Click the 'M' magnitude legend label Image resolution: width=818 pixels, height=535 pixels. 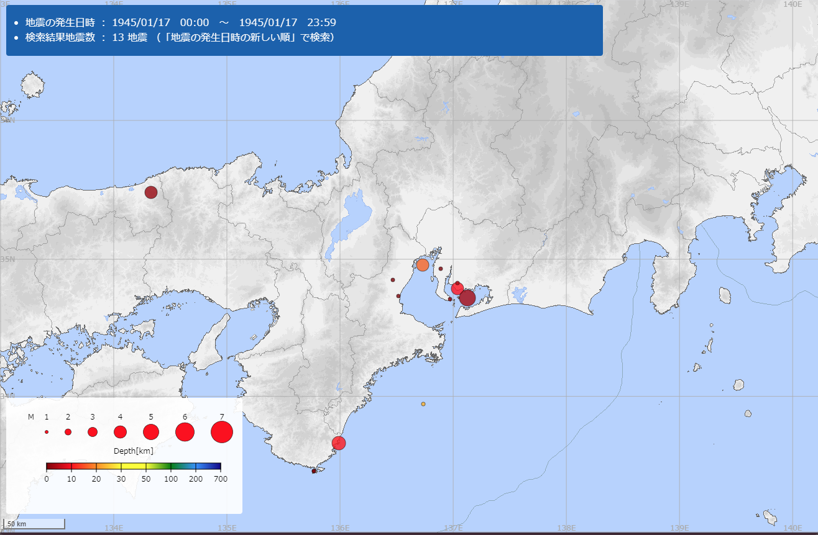pos(31,417)
